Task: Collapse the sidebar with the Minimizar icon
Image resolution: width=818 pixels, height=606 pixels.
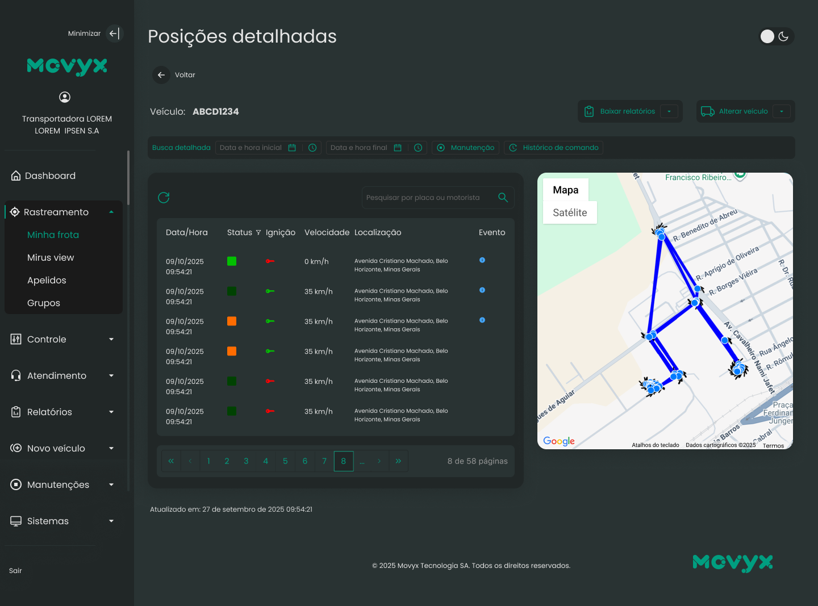Action: 114,34
